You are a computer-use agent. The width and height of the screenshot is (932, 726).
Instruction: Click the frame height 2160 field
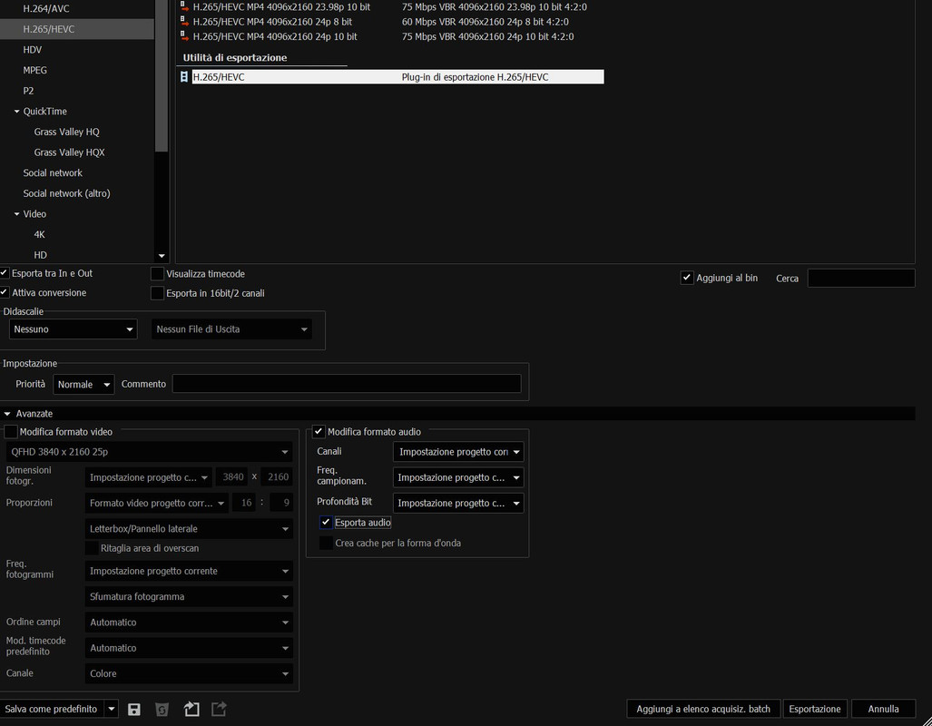[278, 476]
